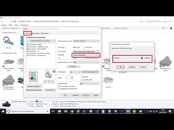Refresh the Explorer address bar

pyautogui.click(x=142, y=21)
